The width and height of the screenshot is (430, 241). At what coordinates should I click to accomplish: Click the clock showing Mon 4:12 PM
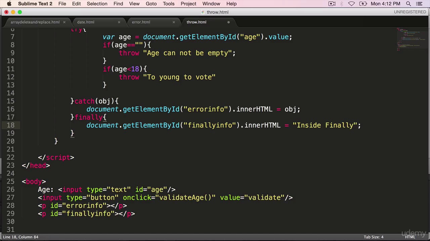pos(386,4)
